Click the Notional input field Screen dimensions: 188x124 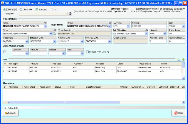click(x=149, y=26)
